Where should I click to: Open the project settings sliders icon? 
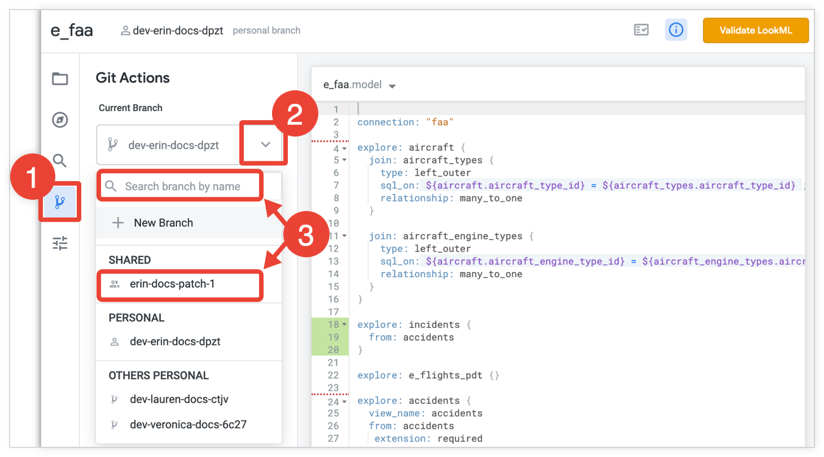(x=60, y=243)
